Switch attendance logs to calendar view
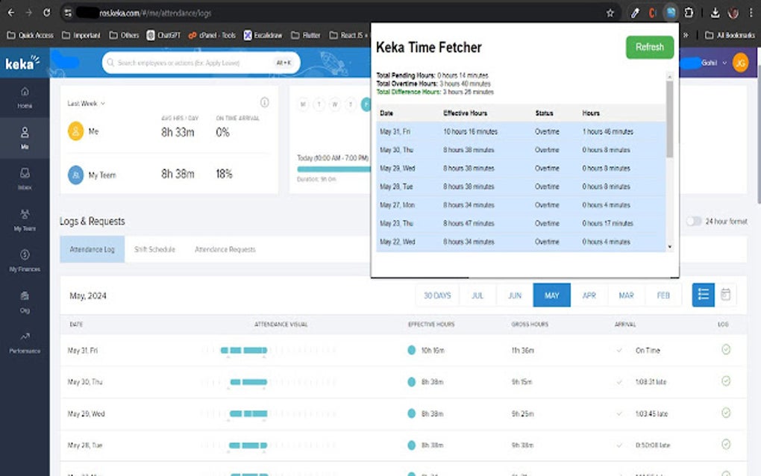The height and width of the screenshot is (476, 761). point(726,295)
